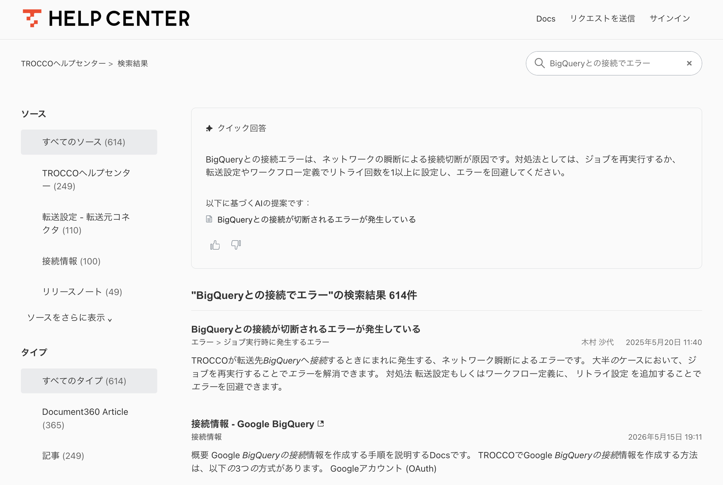Click the HELP CENTER title
The image size is (723, 485).
pos(119,19)
